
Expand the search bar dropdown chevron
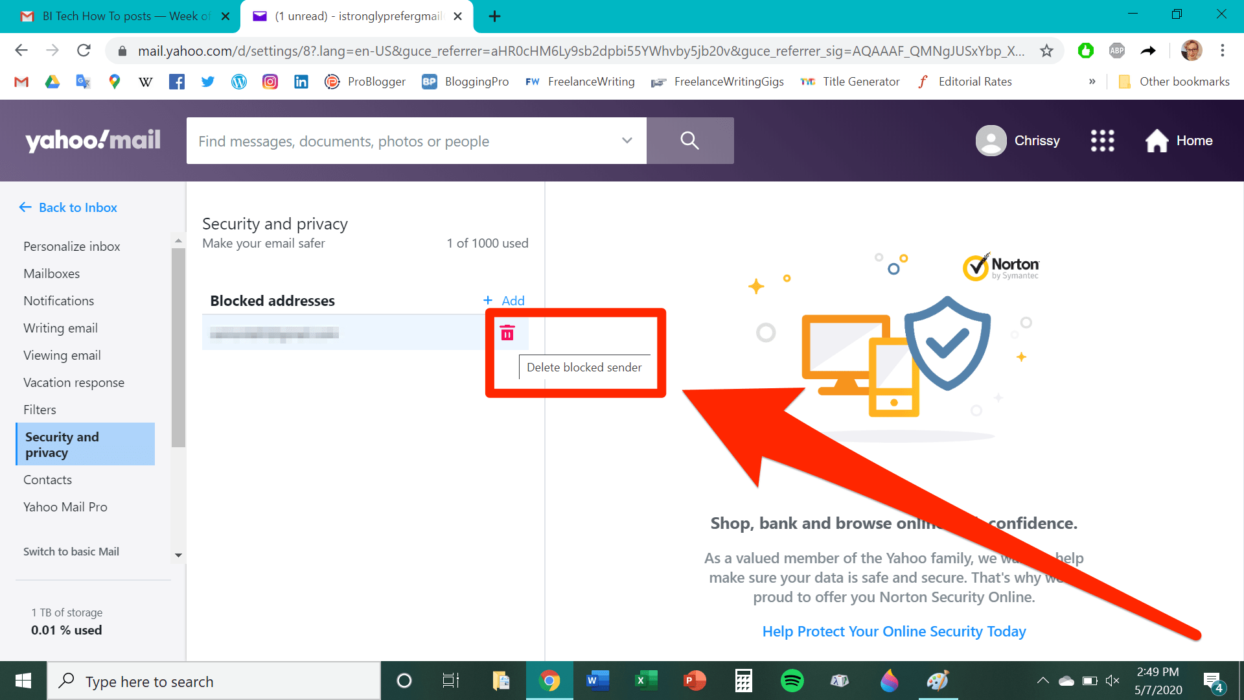pyautogui.click(x=626, y=141)
